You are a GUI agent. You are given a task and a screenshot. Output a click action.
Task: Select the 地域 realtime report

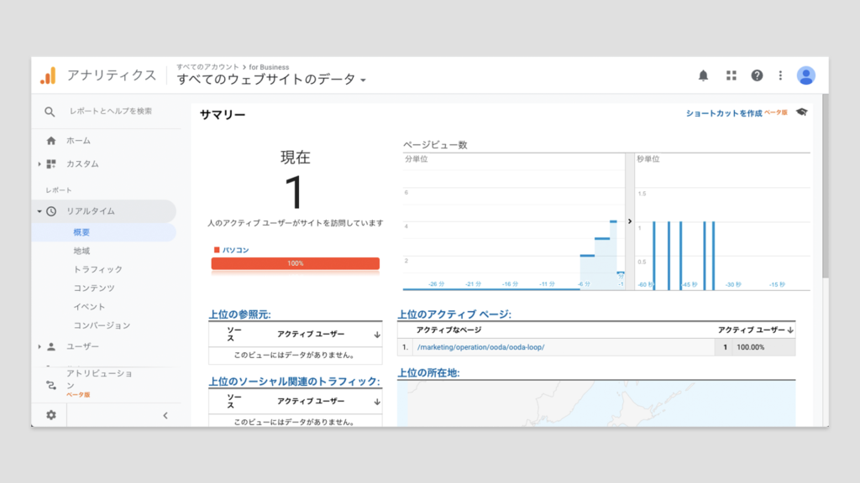point(81,251)
